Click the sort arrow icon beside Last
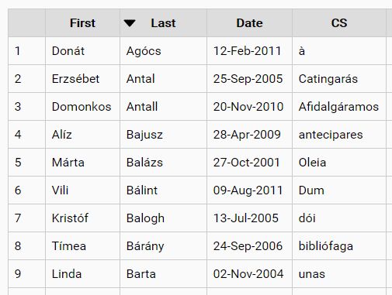Image resolution: width=392 pixels, height=295 pixels. coord(130,23)
